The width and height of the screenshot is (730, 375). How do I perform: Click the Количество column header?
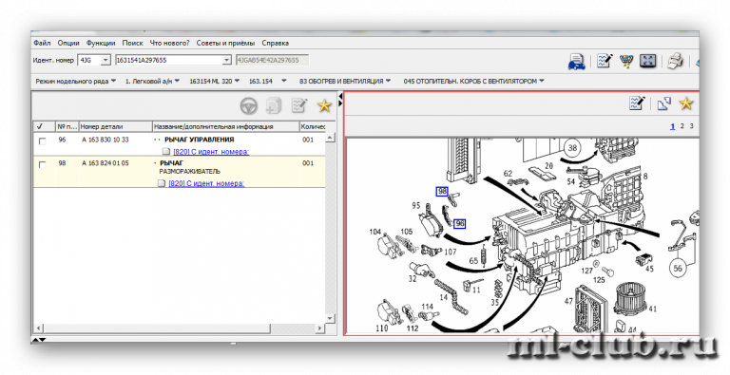[313, 126]
